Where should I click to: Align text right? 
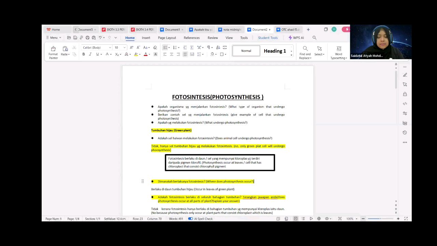pos(178,54)
